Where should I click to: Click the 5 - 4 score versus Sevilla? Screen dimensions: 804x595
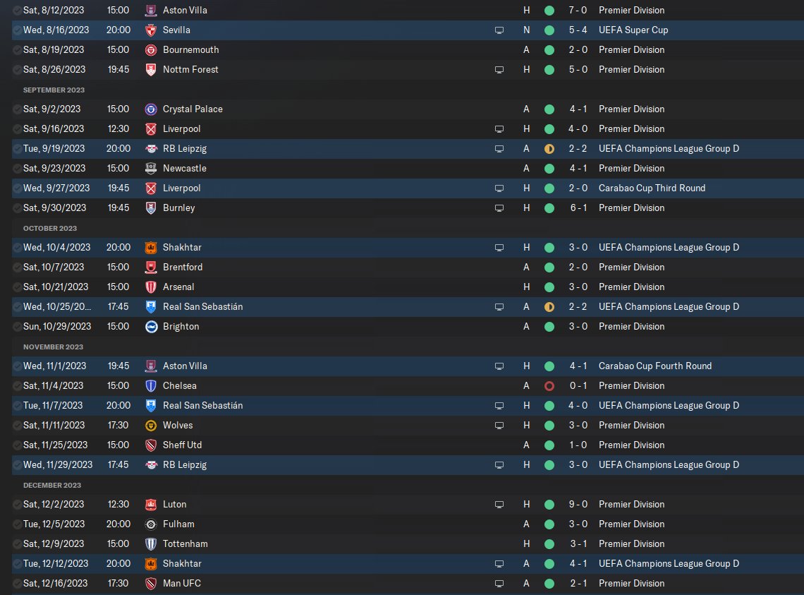[578, 30]
